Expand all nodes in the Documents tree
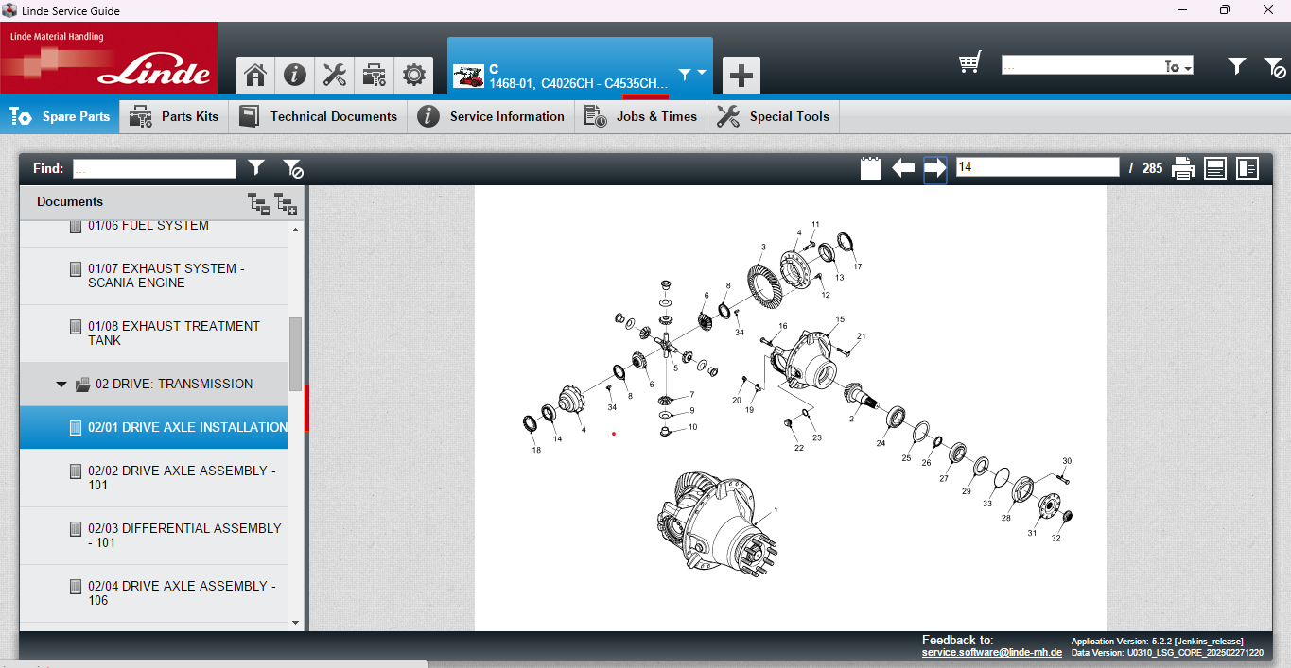 pos(286,202)
